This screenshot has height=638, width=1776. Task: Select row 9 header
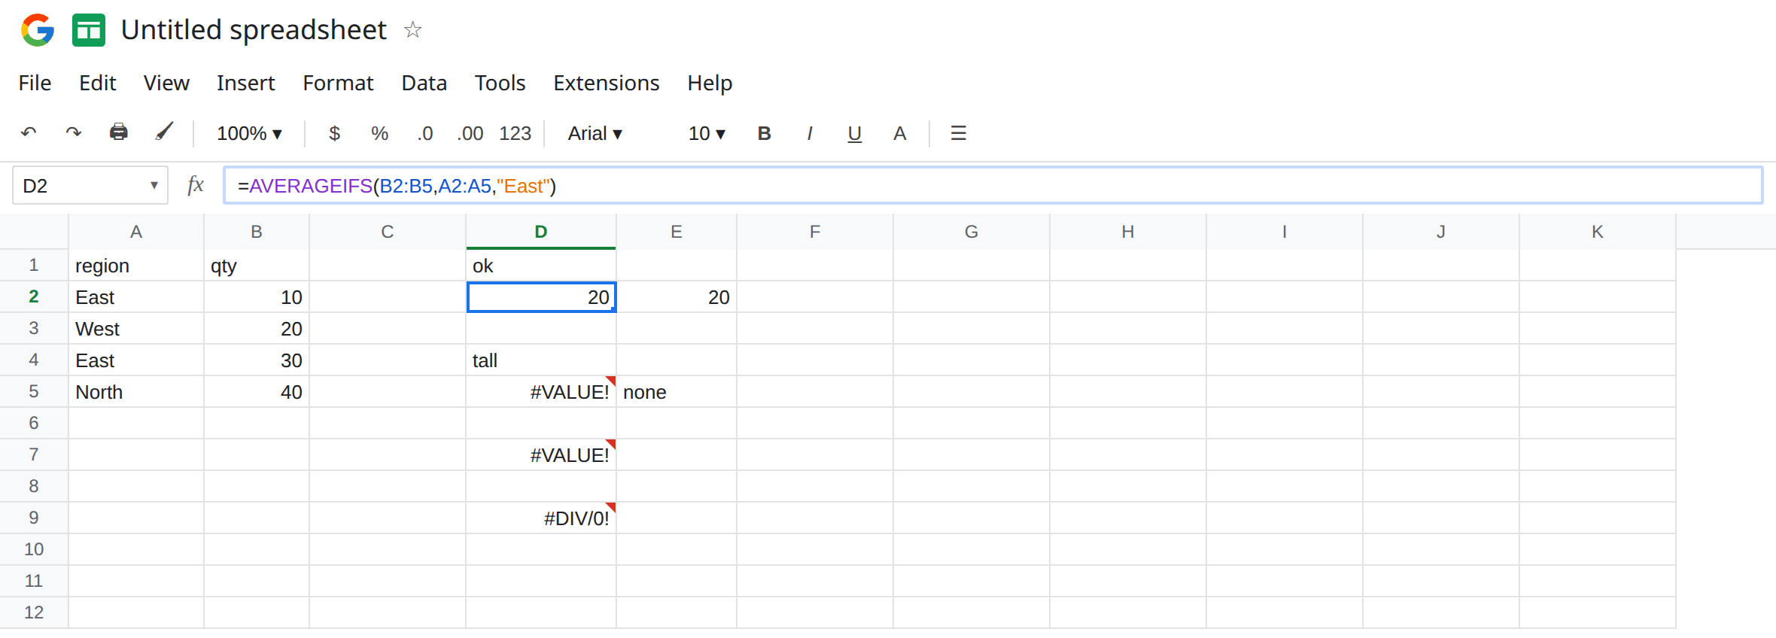[34, 518]
